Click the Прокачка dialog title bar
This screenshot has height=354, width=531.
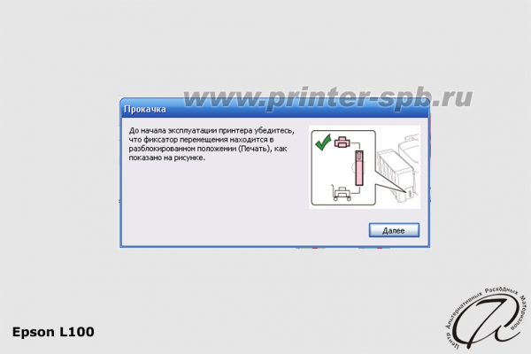click(x=274, y=108)
